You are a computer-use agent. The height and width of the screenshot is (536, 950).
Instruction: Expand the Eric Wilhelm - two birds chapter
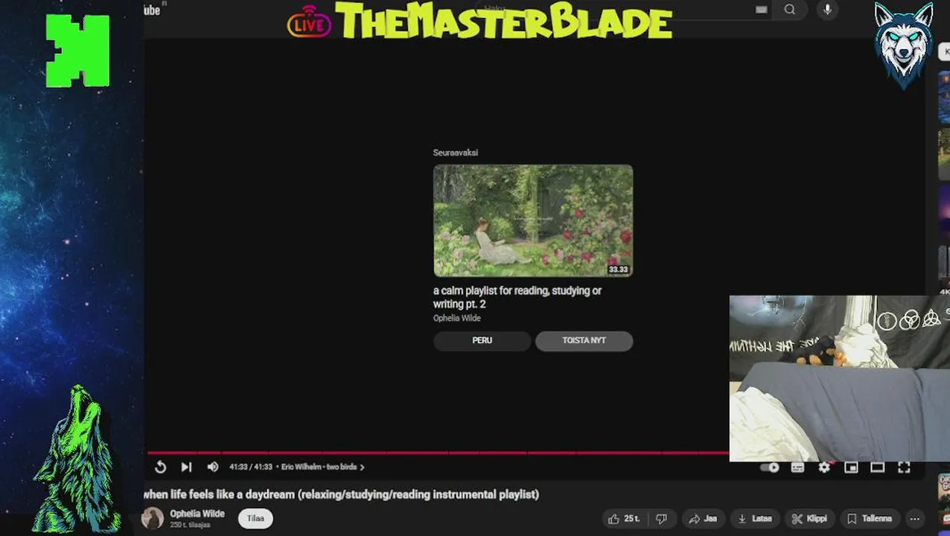click(x=323, y=467)
